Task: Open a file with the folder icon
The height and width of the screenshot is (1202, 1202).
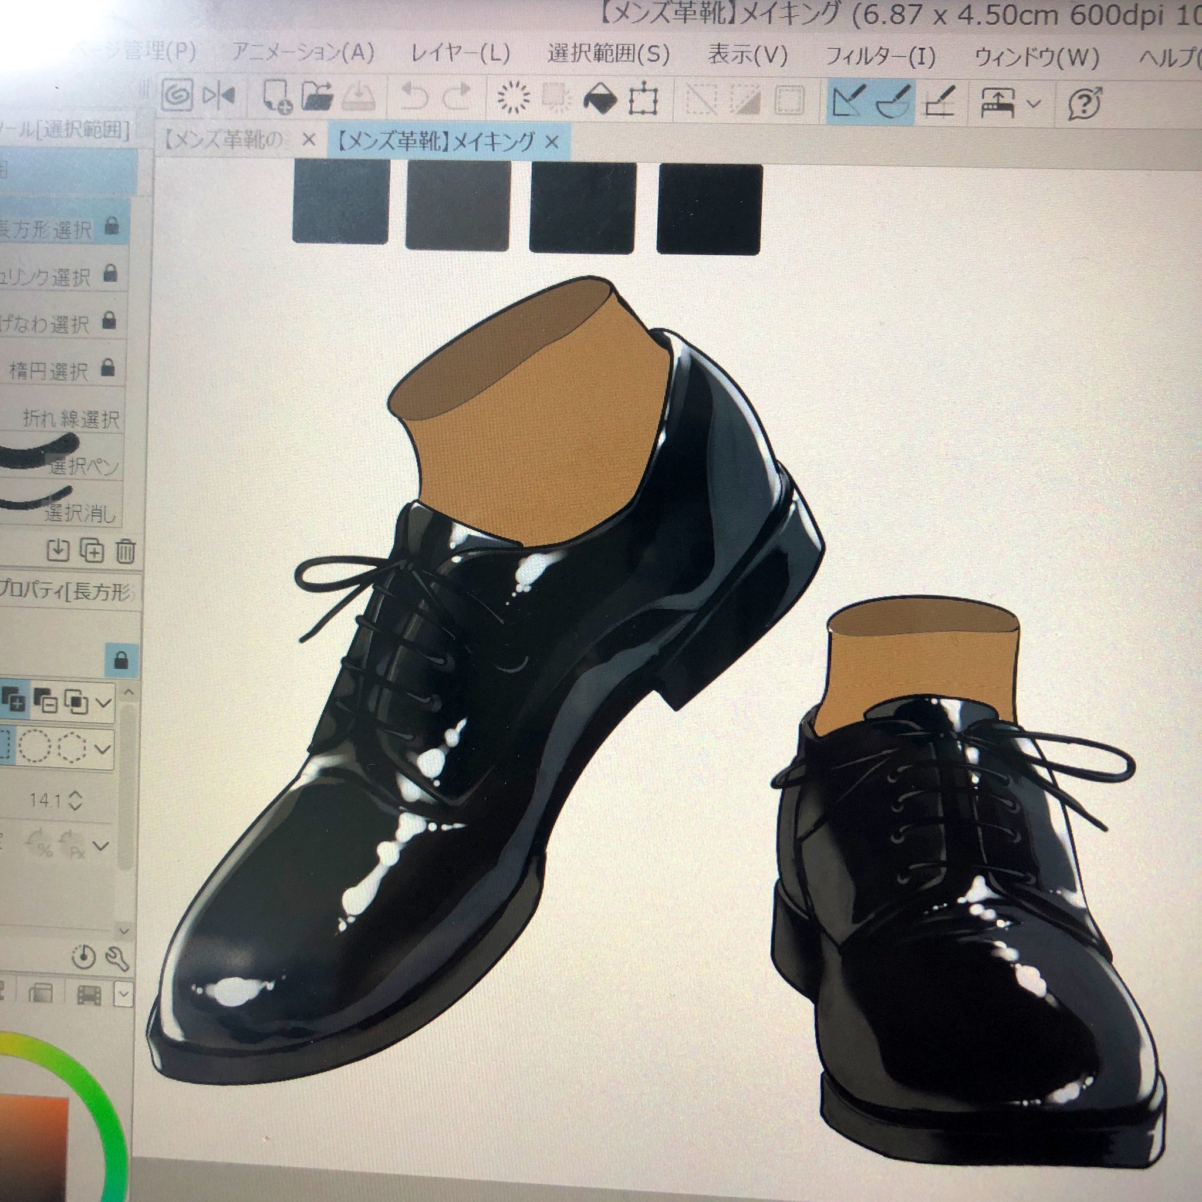Action: tap(318, 96)
